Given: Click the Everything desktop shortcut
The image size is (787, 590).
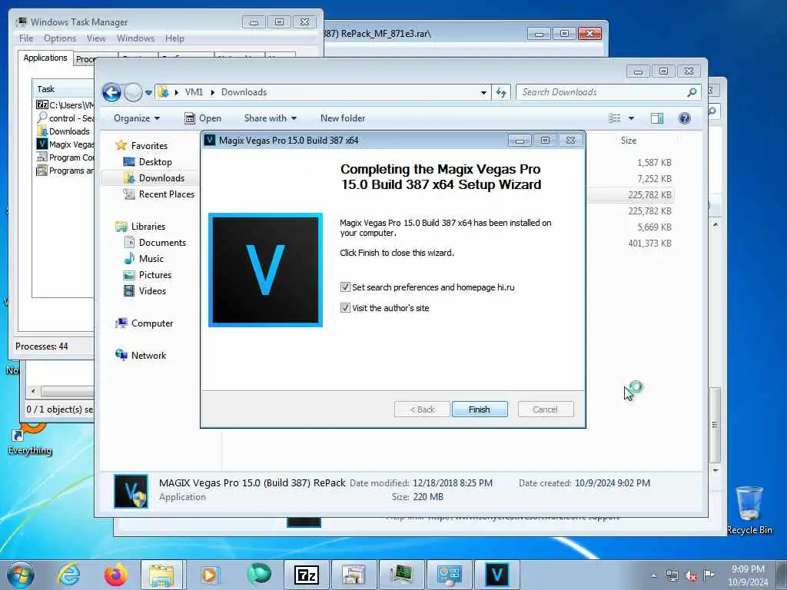Looking at the screenshot, I should pos(30,439).
